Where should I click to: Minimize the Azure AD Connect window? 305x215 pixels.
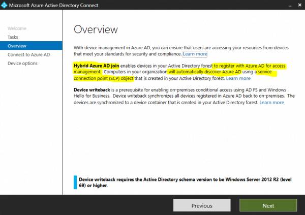[290, 6]
